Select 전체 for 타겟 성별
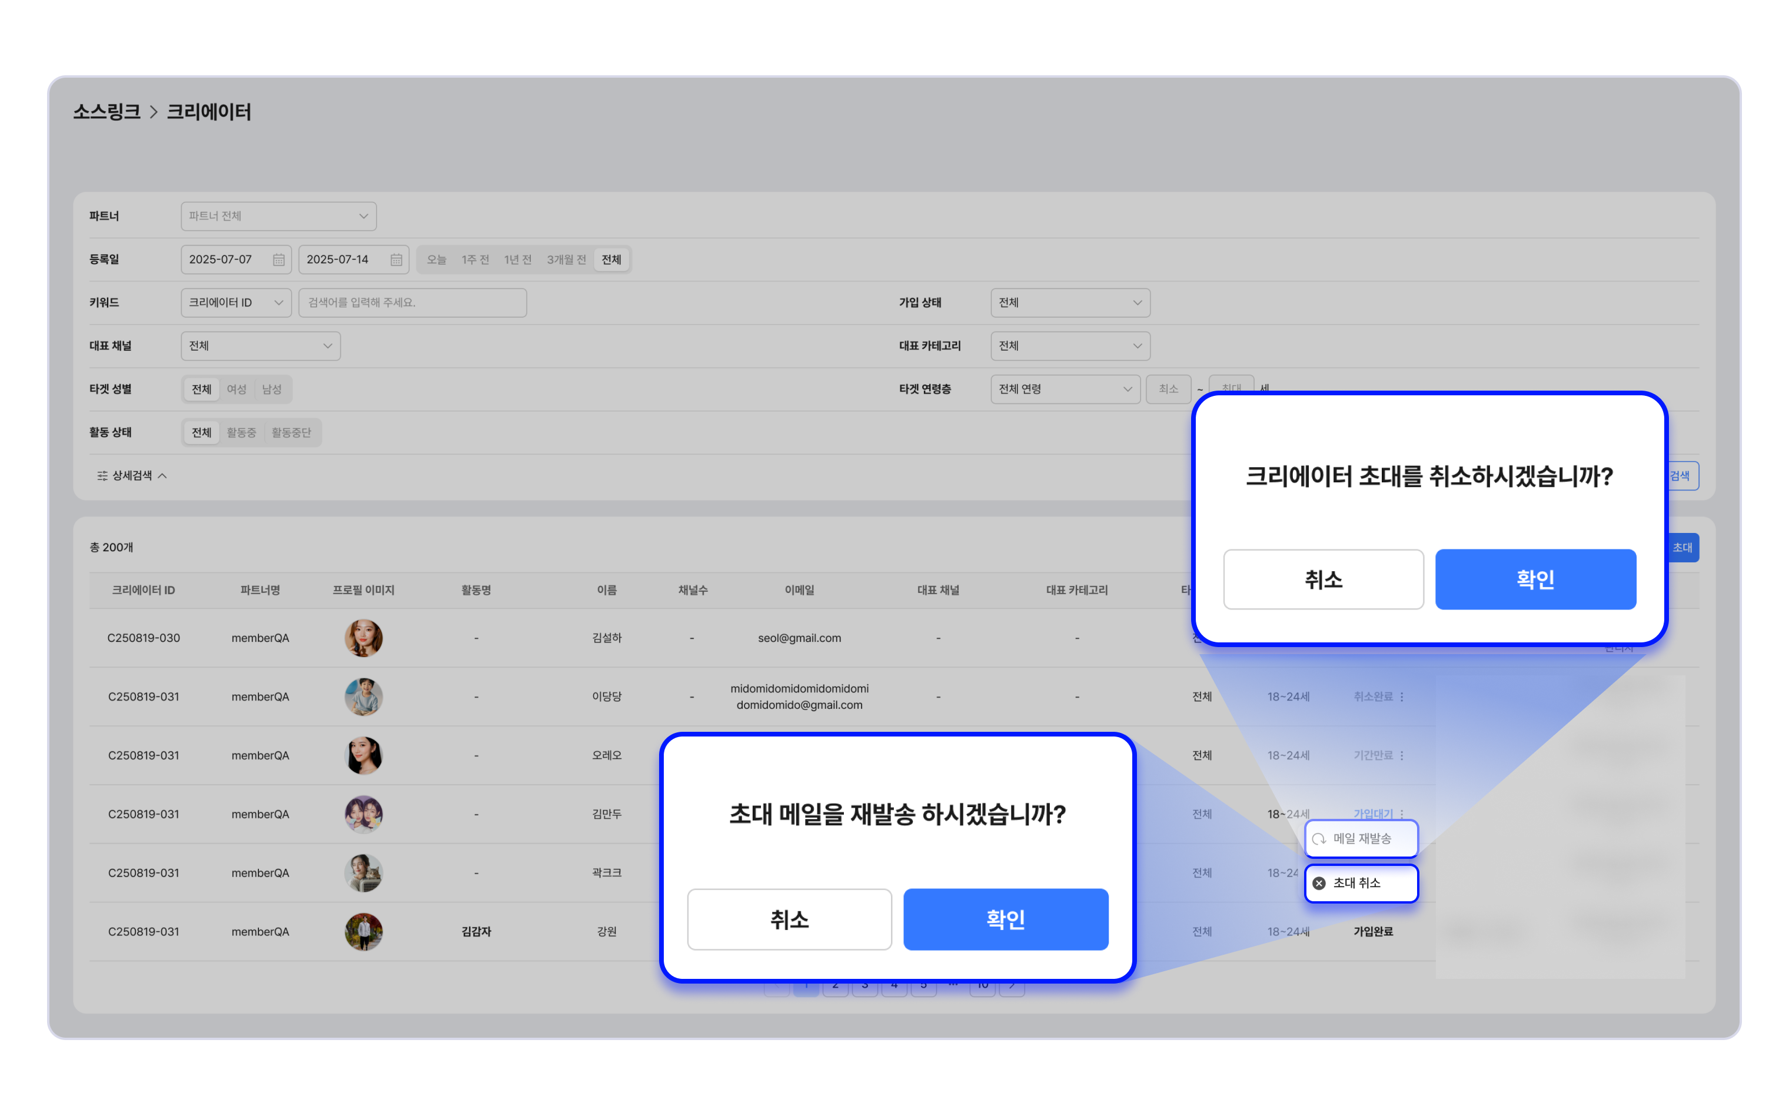Screen dimensions: 1789x1113 tap(202, 389)
